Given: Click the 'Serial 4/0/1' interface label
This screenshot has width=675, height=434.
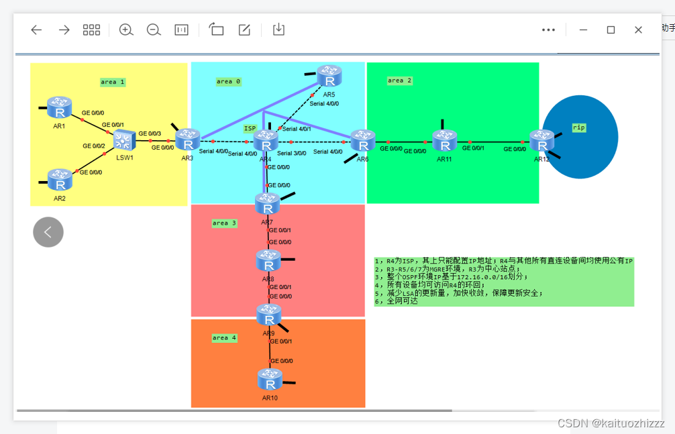Looking at the screenshot, I should click(x=297, y=129).
